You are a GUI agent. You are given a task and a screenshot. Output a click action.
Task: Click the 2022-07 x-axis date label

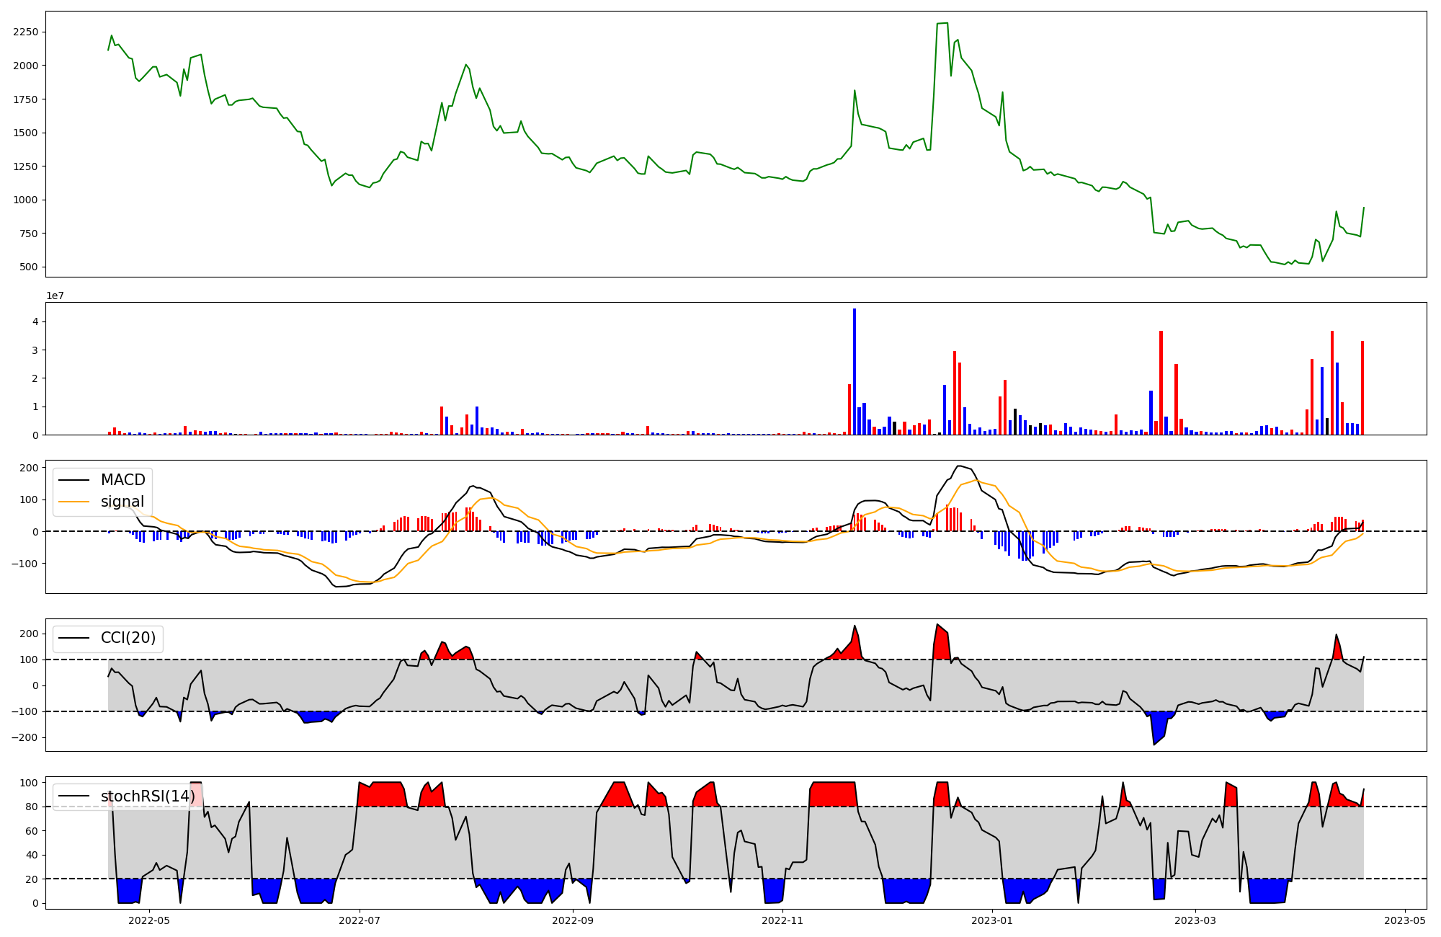pyautogui.click(x=359, y=920)
